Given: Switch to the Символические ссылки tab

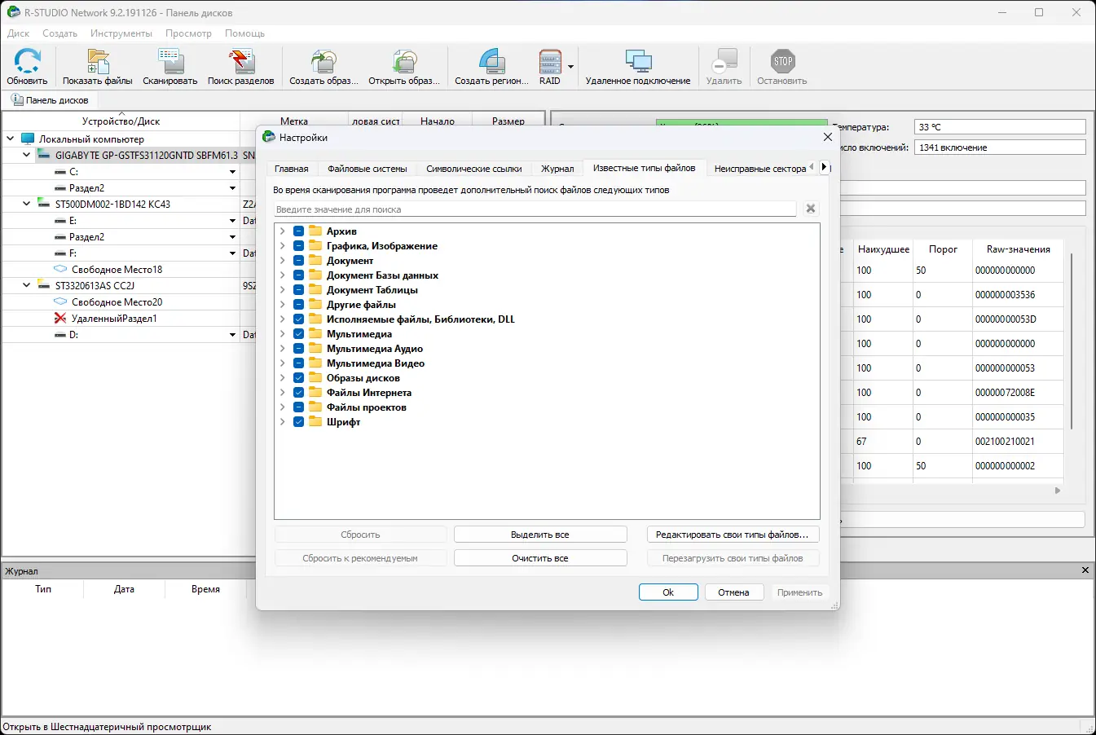Looking at the screenshot, I should (474, 169).
